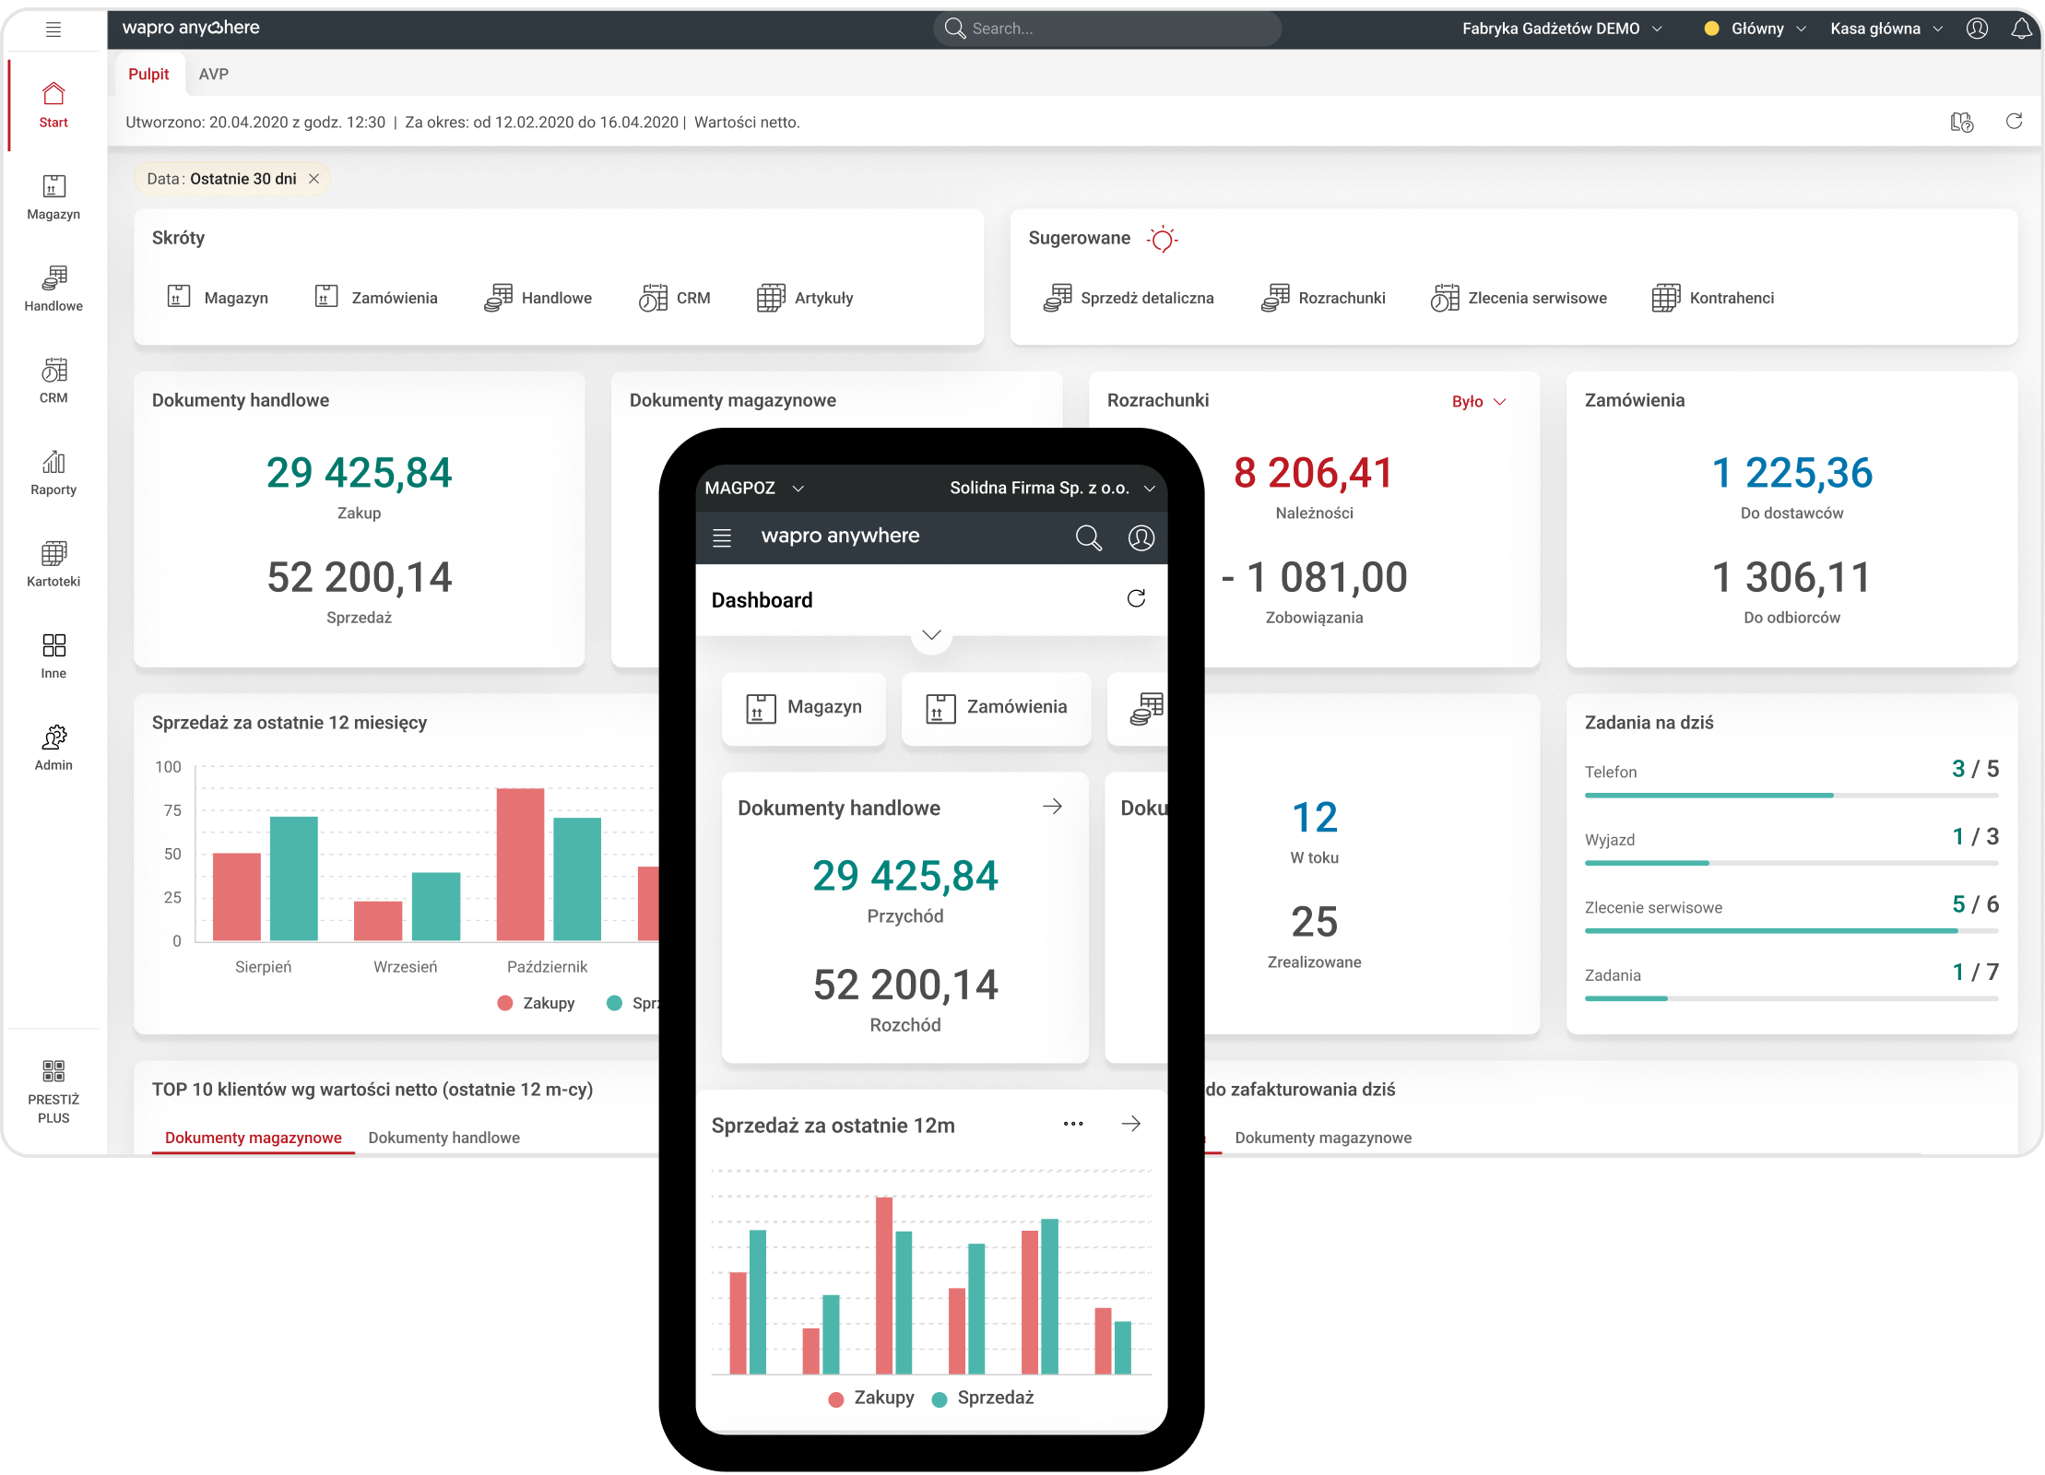Screen dimensions: 2045x1475
Task: Click the hamburger menu in mobile header
Action: pos(722,537)
